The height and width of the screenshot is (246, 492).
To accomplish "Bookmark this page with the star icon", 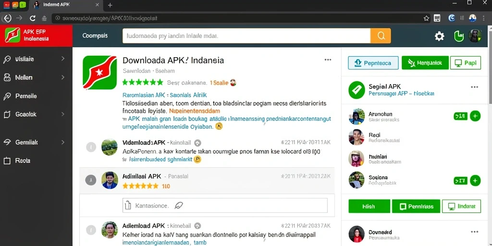I will [x=427, y=18].
